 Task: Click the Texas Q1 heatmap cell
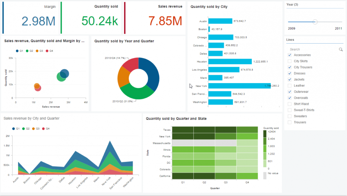point(183,130)
